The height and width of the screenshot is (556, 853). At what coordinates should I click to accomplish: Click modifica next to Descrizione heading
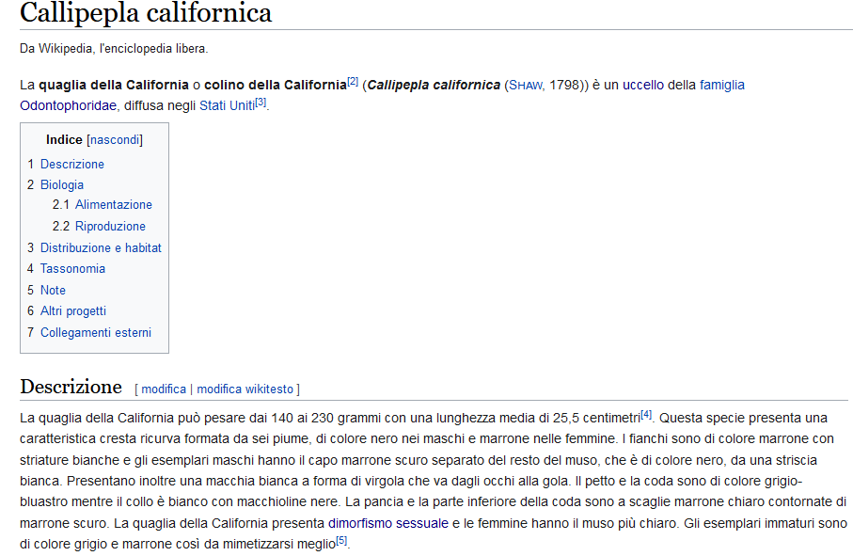pyautogui.click(x=164, y=389)
